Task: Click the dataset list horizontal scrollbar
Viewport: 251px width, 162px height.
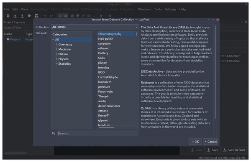Action: point(106,127)
